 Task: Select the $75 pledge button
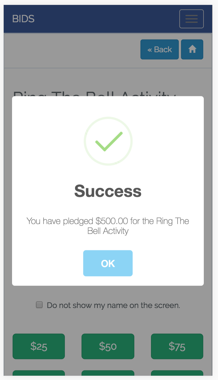(177, 346)
